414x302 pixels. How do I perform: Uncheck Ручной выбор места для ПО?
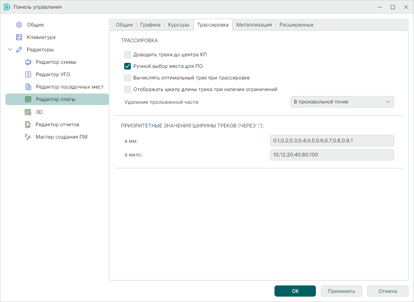[x=128, y=66]
